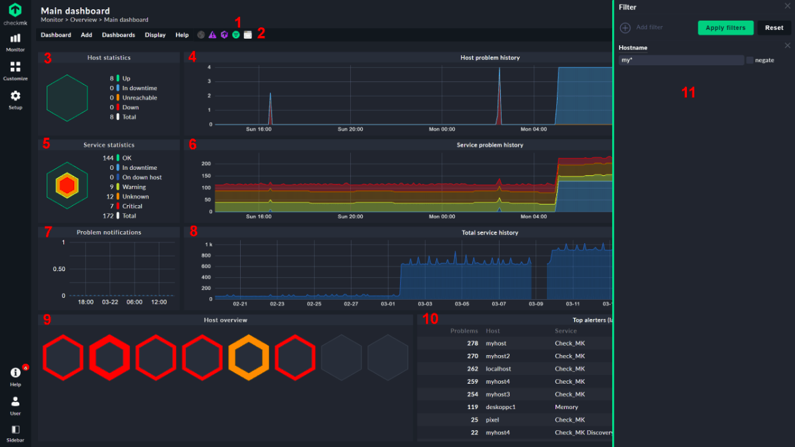Click the thick-bordered red hexagon in Host overview

(109, 357)
